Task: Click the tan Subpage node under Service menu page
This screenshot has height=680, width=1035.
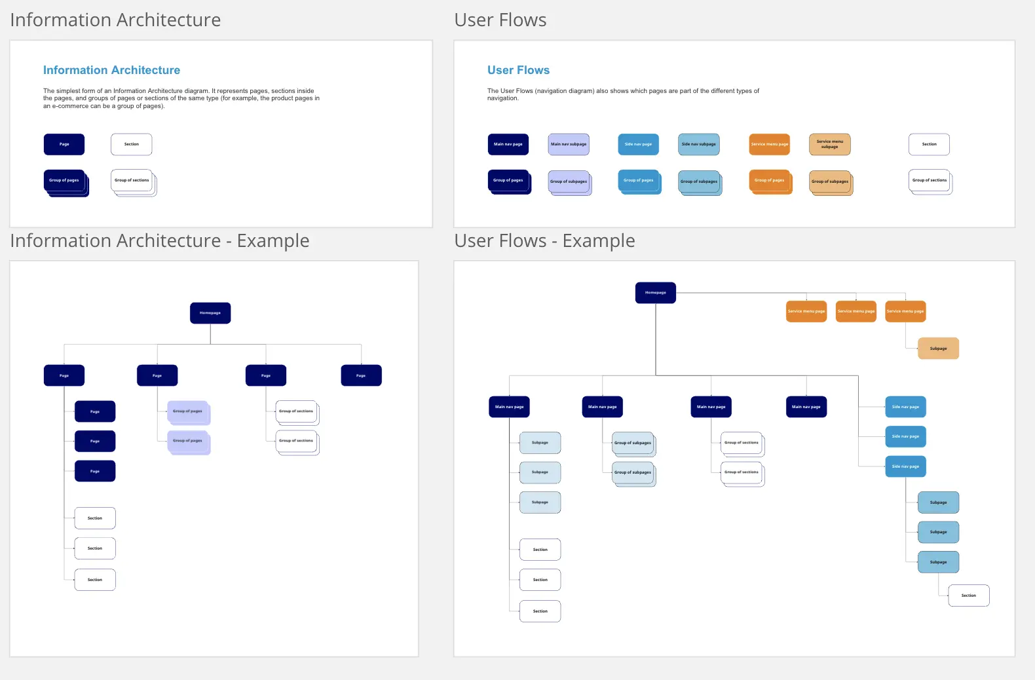Action: click(938, 349)
